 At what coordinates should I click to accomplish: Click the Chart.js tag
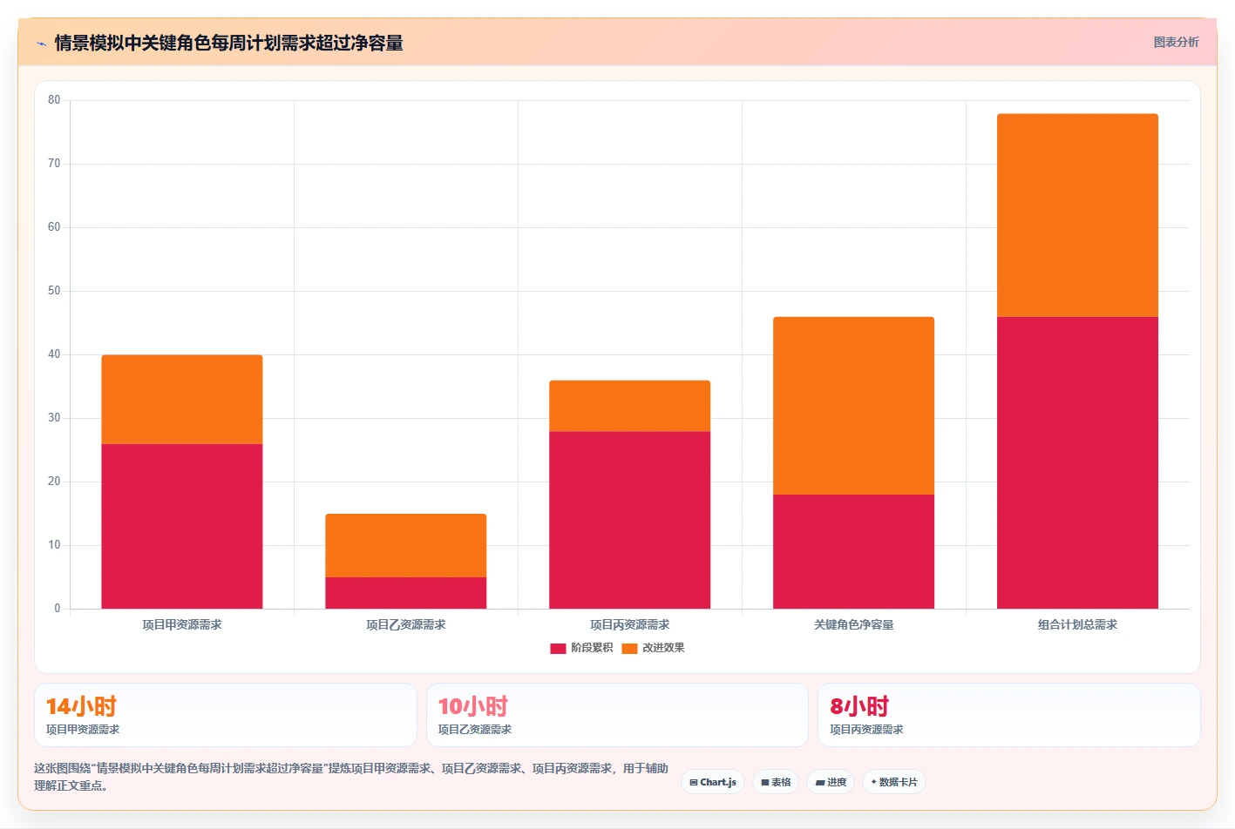tap(713, 782)
